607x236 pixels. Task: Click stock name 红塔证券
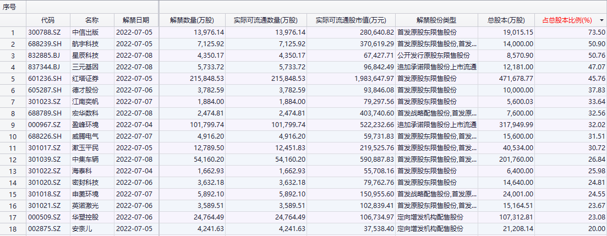point(85,79)
